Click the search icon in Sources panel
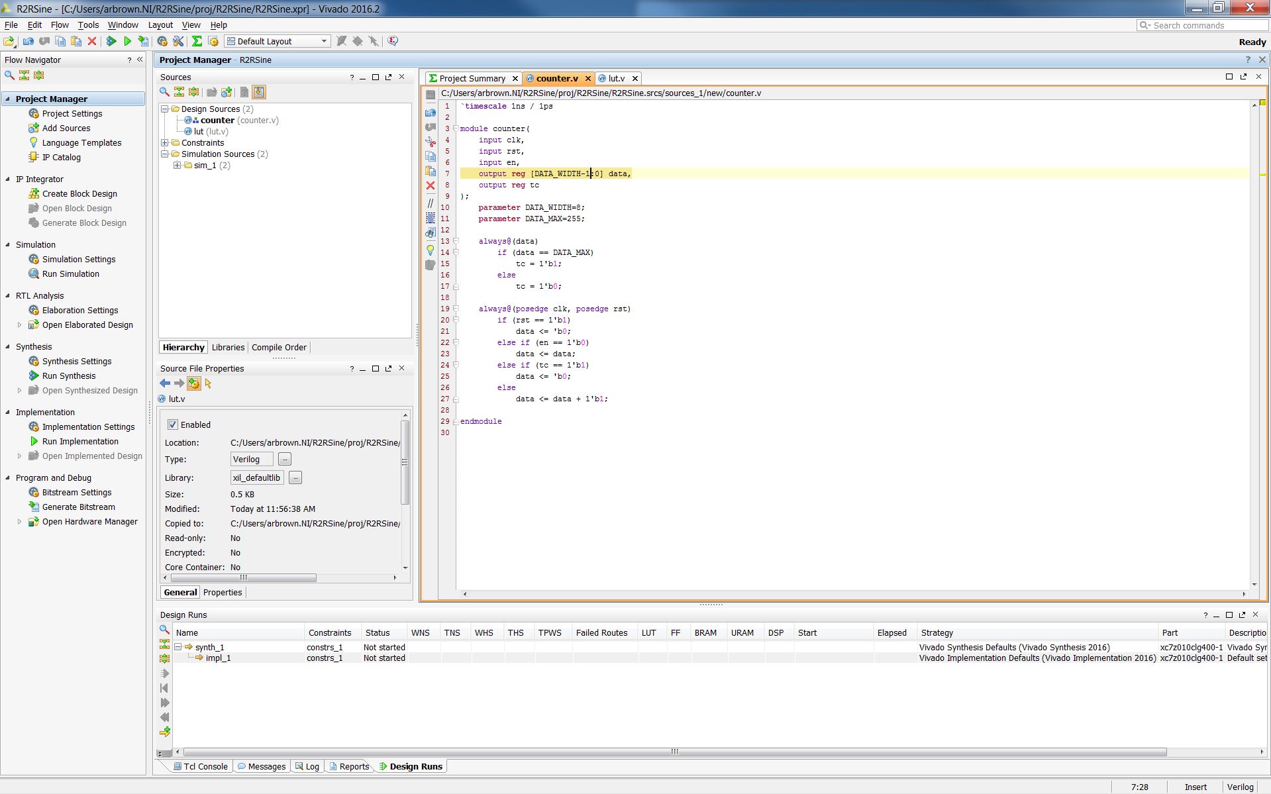The height and width of the screenshot is (794, 1271). pyautogui.click(x=164, y=92)
